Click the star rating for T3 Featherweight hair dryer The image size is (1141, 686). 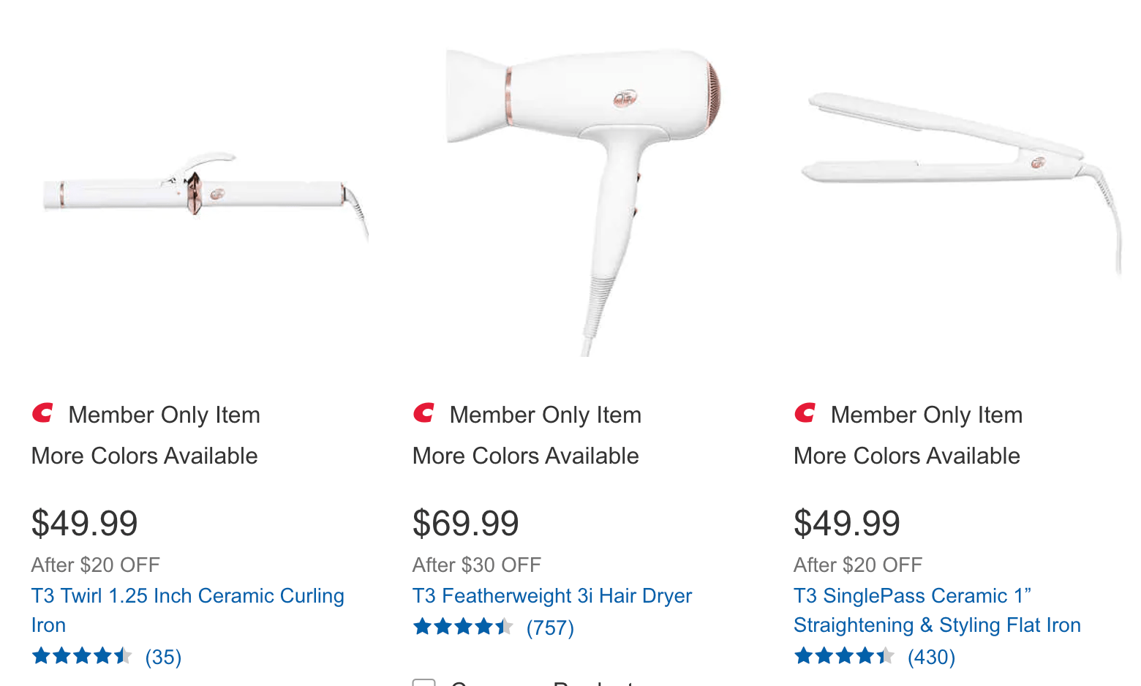[x=464, y=627]
